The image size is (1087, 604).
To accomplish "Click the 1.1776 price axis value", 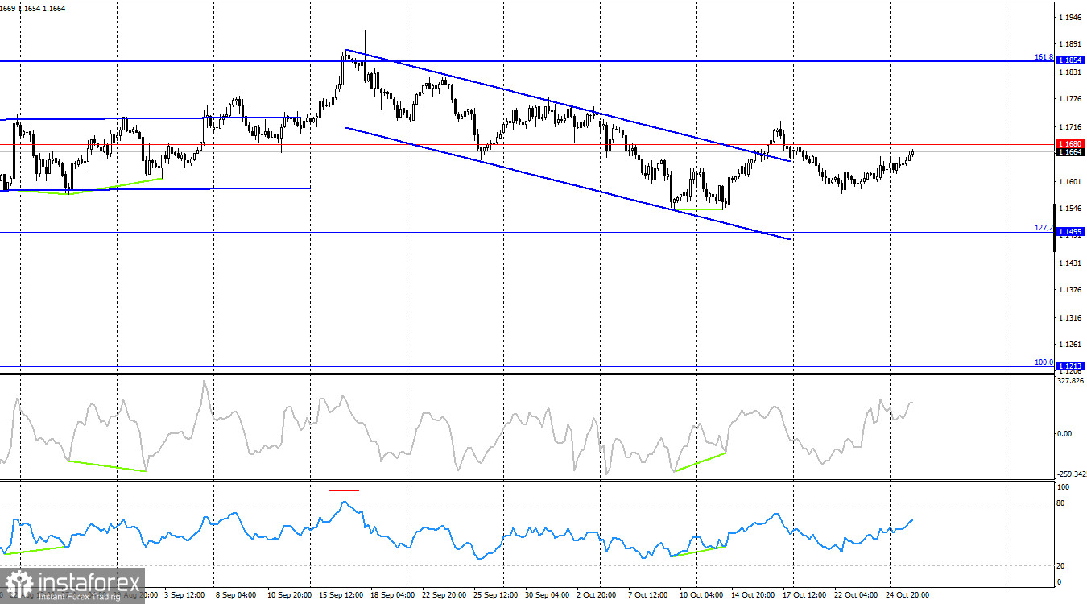I will [x=1070, y=100].
